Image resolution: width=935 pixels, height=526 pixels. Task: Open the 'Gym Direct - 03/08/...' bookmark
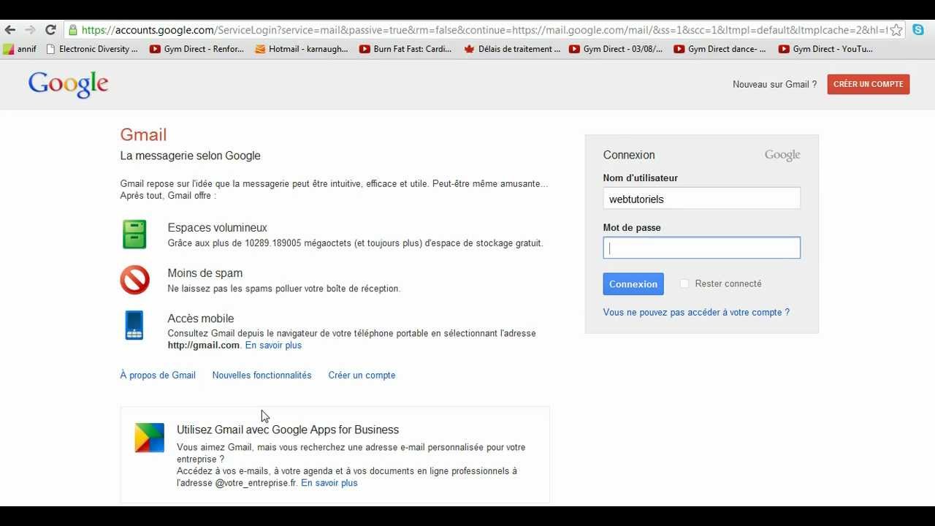(x=616, y=49)
